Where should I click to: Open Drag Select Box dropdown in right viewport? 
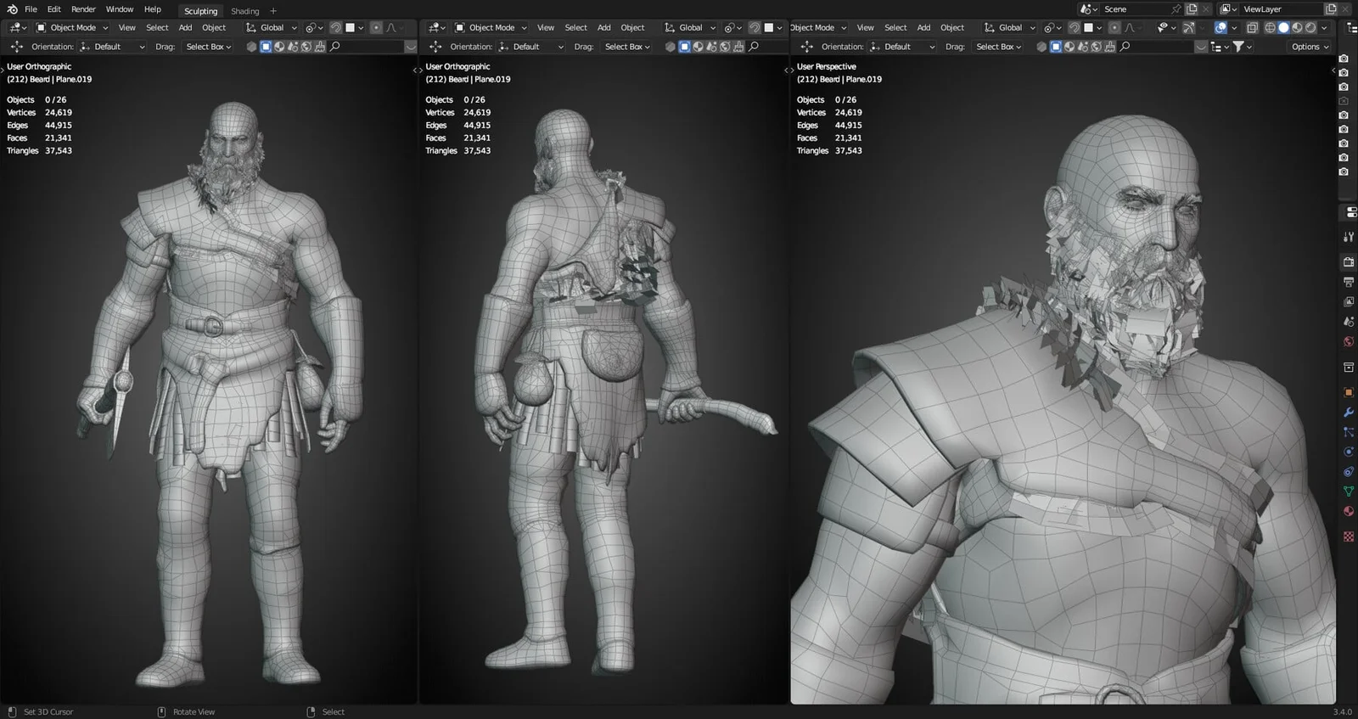pyautogui.click(x=998, y=47)
